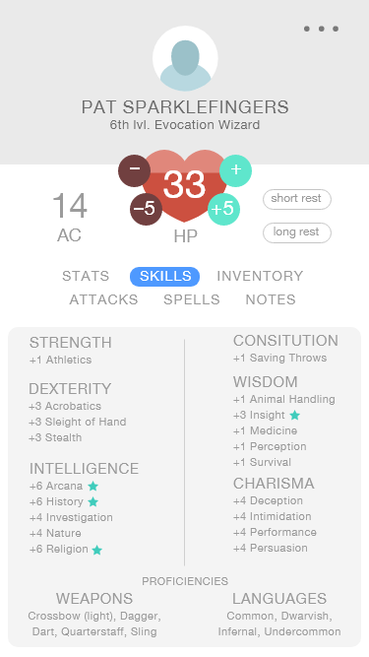The image size is (369, 657).
Task: Take a long rest
Action: pyautogui.click(x=297, y=232)
